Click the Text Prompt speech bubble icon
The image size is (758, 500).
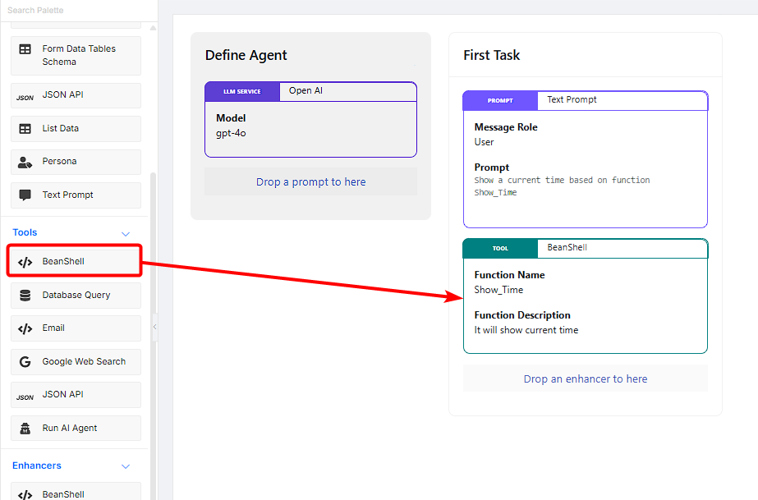25,195
